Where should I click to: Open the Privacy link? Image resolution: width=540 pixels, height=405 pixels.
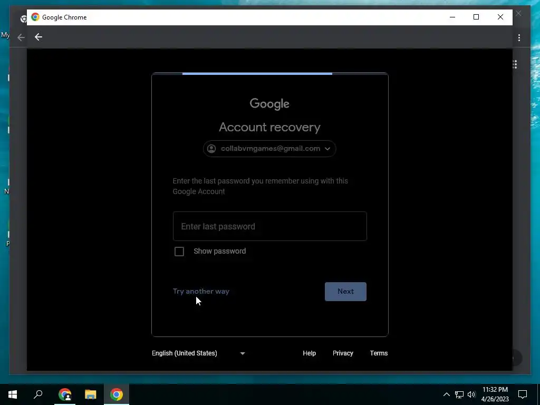tap(343, 353)
